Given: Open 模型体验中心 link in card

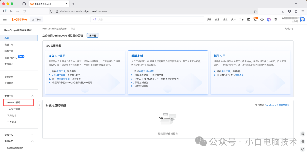Looking at the screenshot, I should 63,79.
